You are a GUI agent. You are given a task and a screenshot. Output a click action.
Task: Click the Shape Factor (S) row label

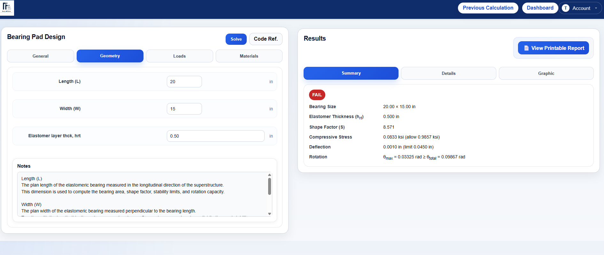point(327,127)
